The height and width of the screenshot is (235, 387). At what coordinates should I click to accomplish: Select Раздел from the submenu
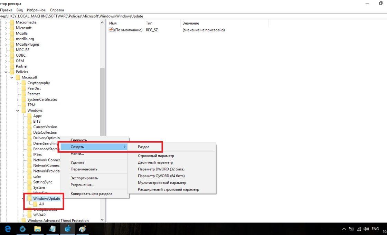coord(143,147)
